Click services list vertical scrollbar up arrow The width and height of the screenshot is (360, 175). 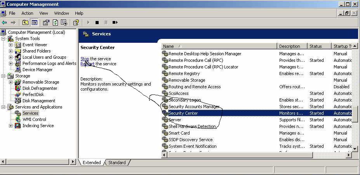coord(355,46)
